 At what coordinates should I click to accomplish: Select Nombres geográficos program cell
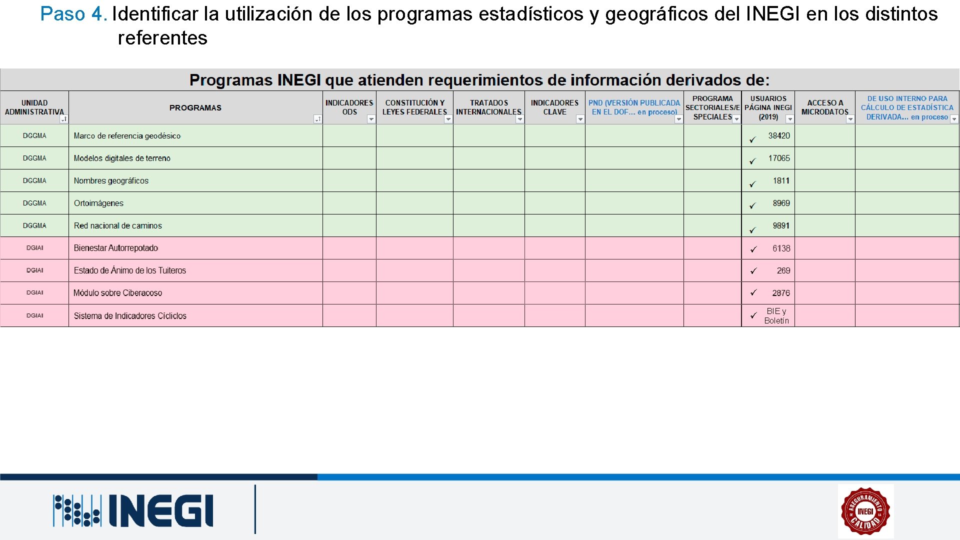(111, 180)
